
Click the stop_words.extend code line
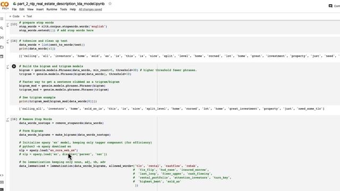click(56, 30)
